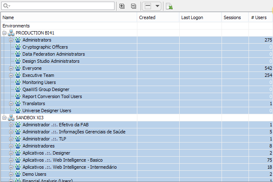Select the Universe Designer Users row text
This screenshot has width=273, height=182.
(47, 111)
